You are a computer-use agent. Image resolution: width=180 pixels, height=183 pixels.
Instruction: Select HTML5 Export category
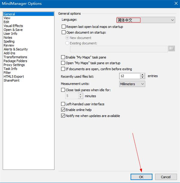click(x=14, y=76)
